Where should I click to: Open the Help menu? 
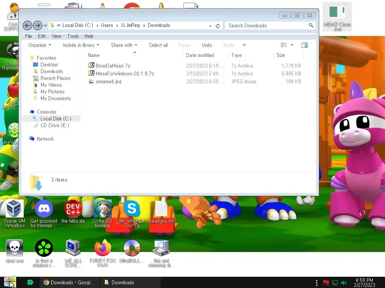89,36
